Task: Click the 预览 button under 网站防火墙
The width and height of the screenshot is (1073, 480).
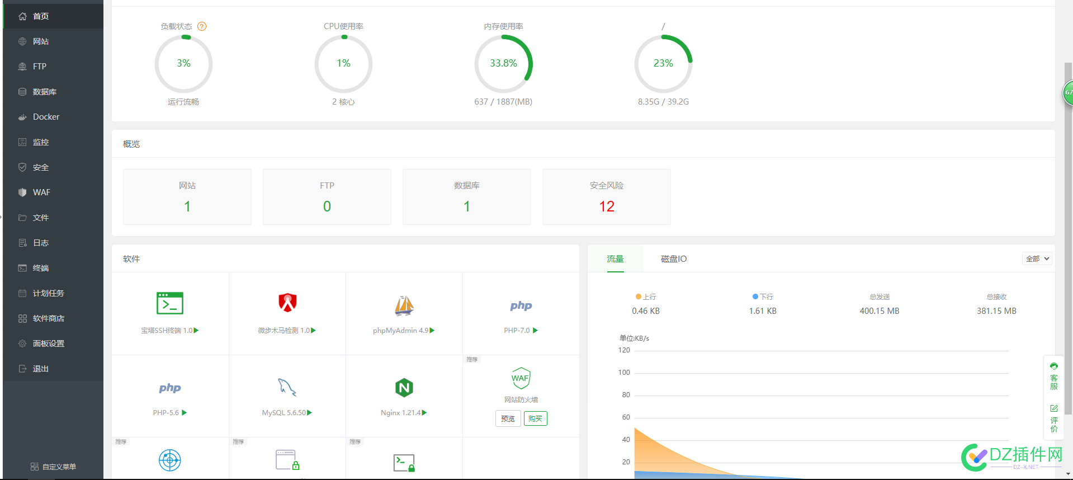Action: tap(508, 418)
